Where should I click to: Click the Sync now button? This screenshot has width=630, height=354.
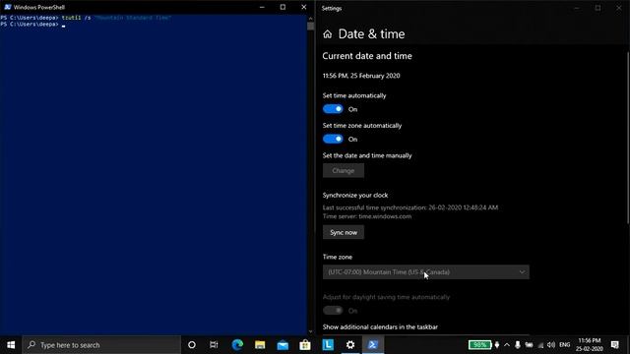click(x=344, y=232)
